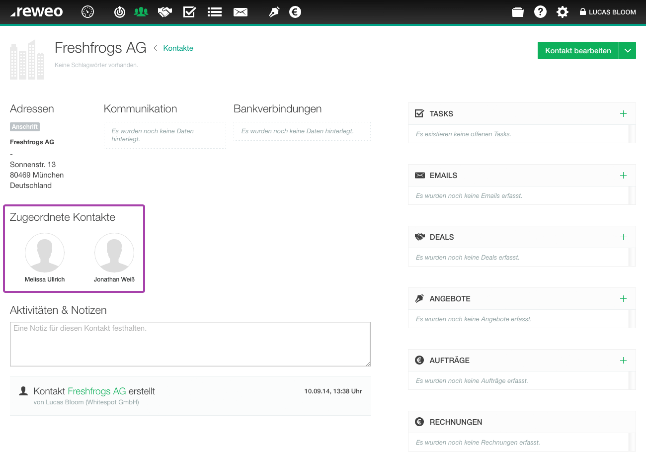Image resolution: width=646 pixels, height=463 pixels.
Task: Open the archive box icon in navbar
Action: point(518,12)
